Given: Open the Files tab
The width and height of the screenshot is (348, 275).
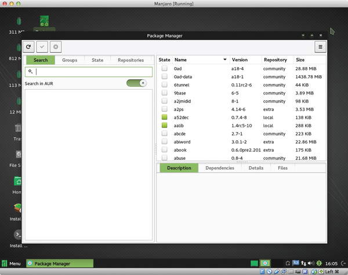Looking at the screenshot, I should tap(282, 168).
